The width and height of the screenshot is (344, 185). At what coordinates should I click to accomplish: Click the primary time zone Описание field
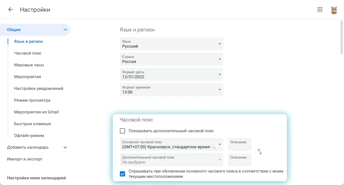(240, 145)
